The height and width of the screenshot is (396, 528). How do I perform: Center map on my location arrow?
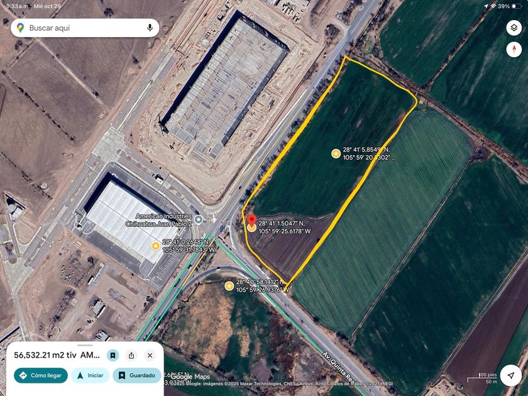(x=511, y=375)
